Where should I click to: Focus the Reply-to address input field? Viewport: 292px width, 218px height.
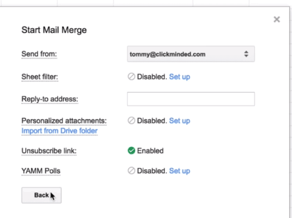tap(191, 99)
